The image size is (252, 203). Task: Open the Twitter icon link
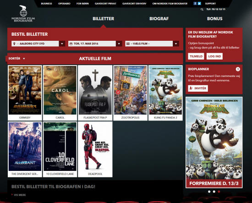point(199,4)
